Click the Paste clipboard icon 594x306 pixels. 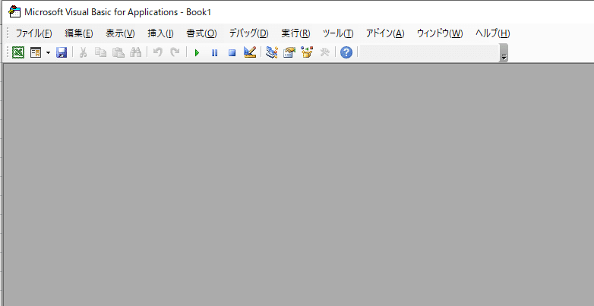pos(118,52)
